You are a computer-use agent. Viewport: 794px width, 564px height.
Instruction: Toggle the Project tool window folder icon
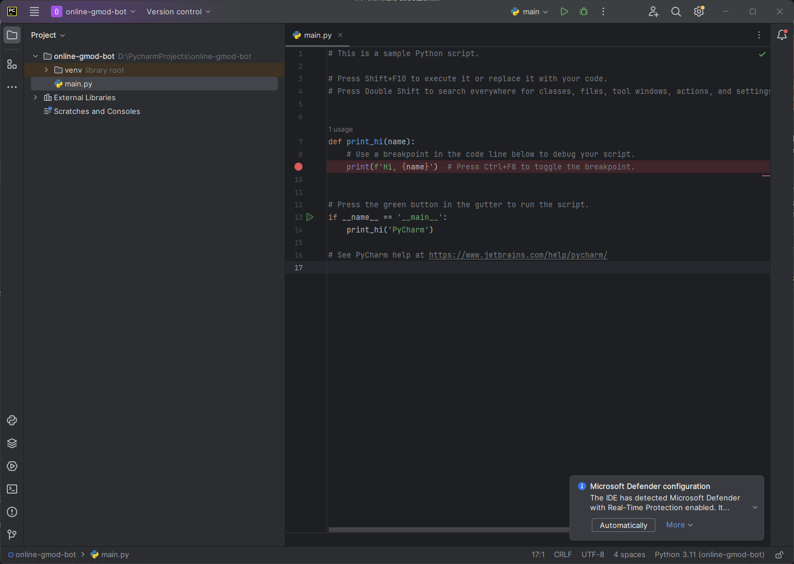point(12,35)
